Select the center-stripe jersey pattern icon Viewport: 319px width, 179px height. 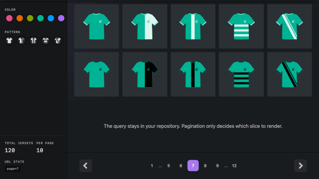[x=33, y=41]
